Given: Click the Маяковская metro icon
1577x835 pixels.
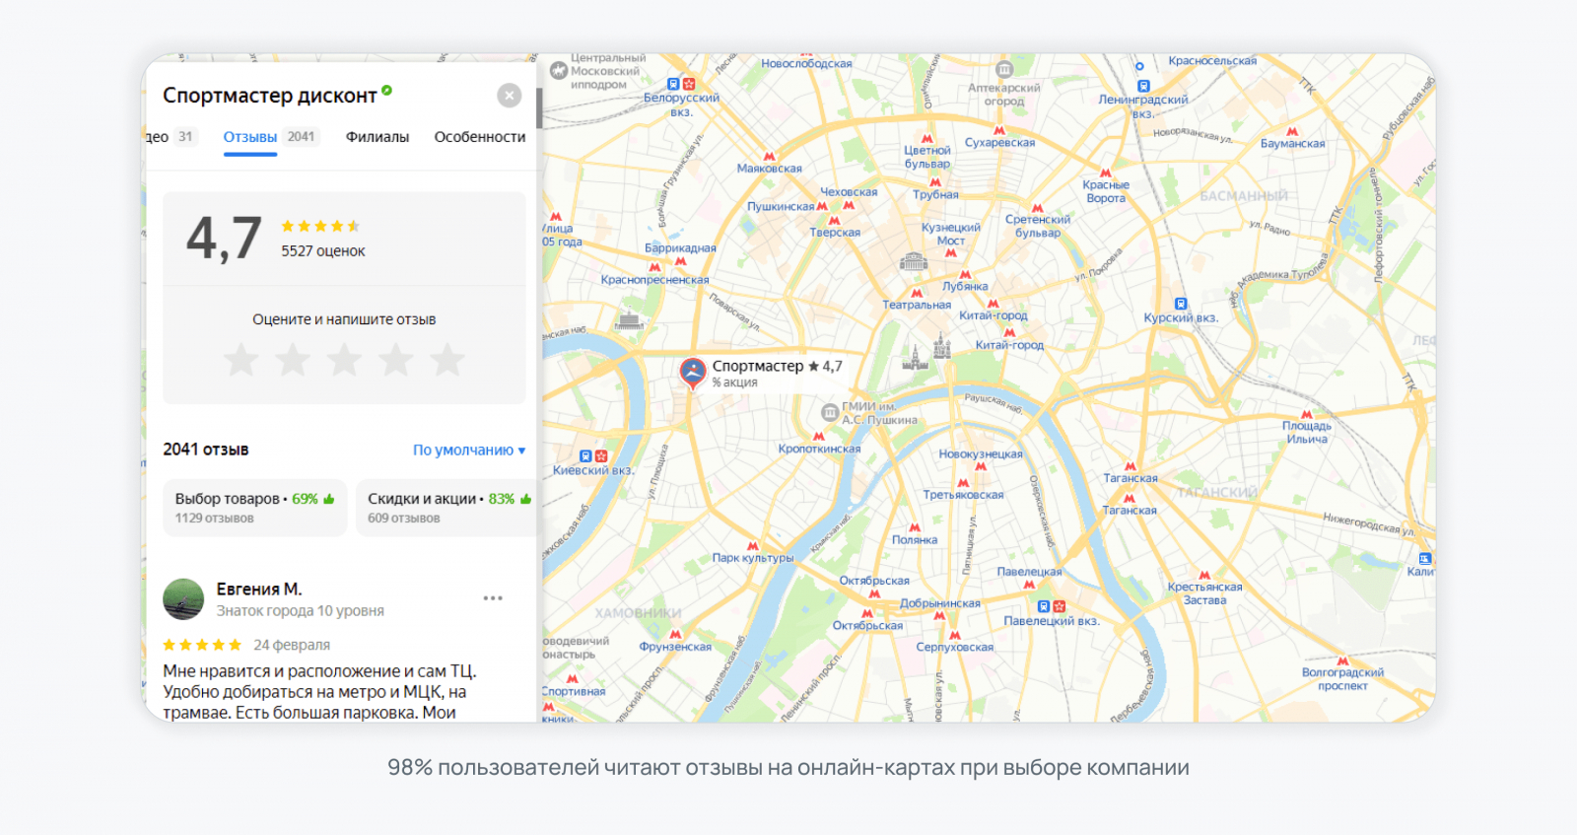Looking at the screenshot, I should [x=770, y=157].
